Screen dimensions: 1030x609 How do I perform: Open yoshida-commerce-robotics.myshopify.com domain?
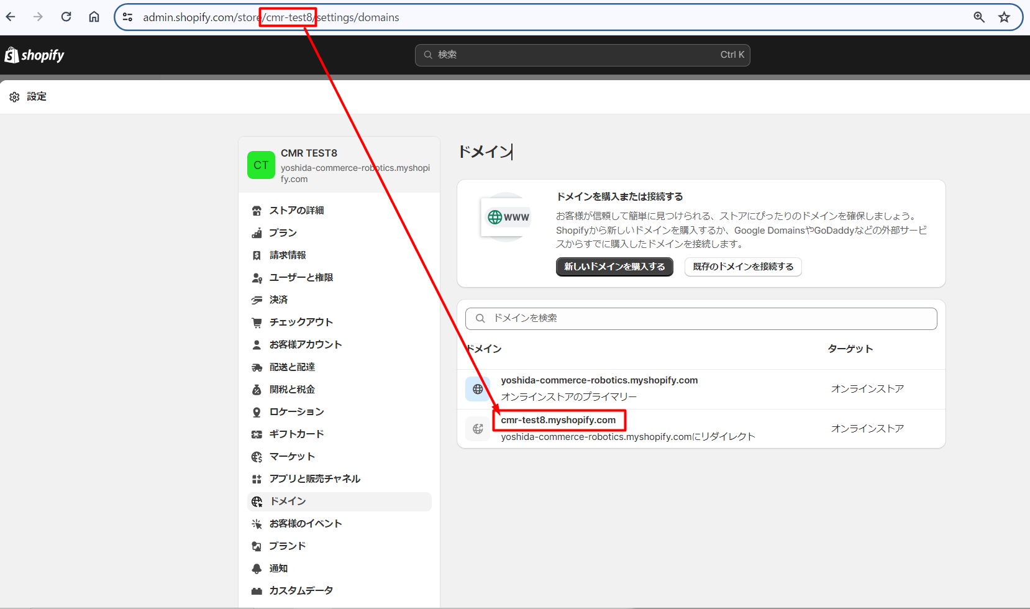[x=599, y=380]
